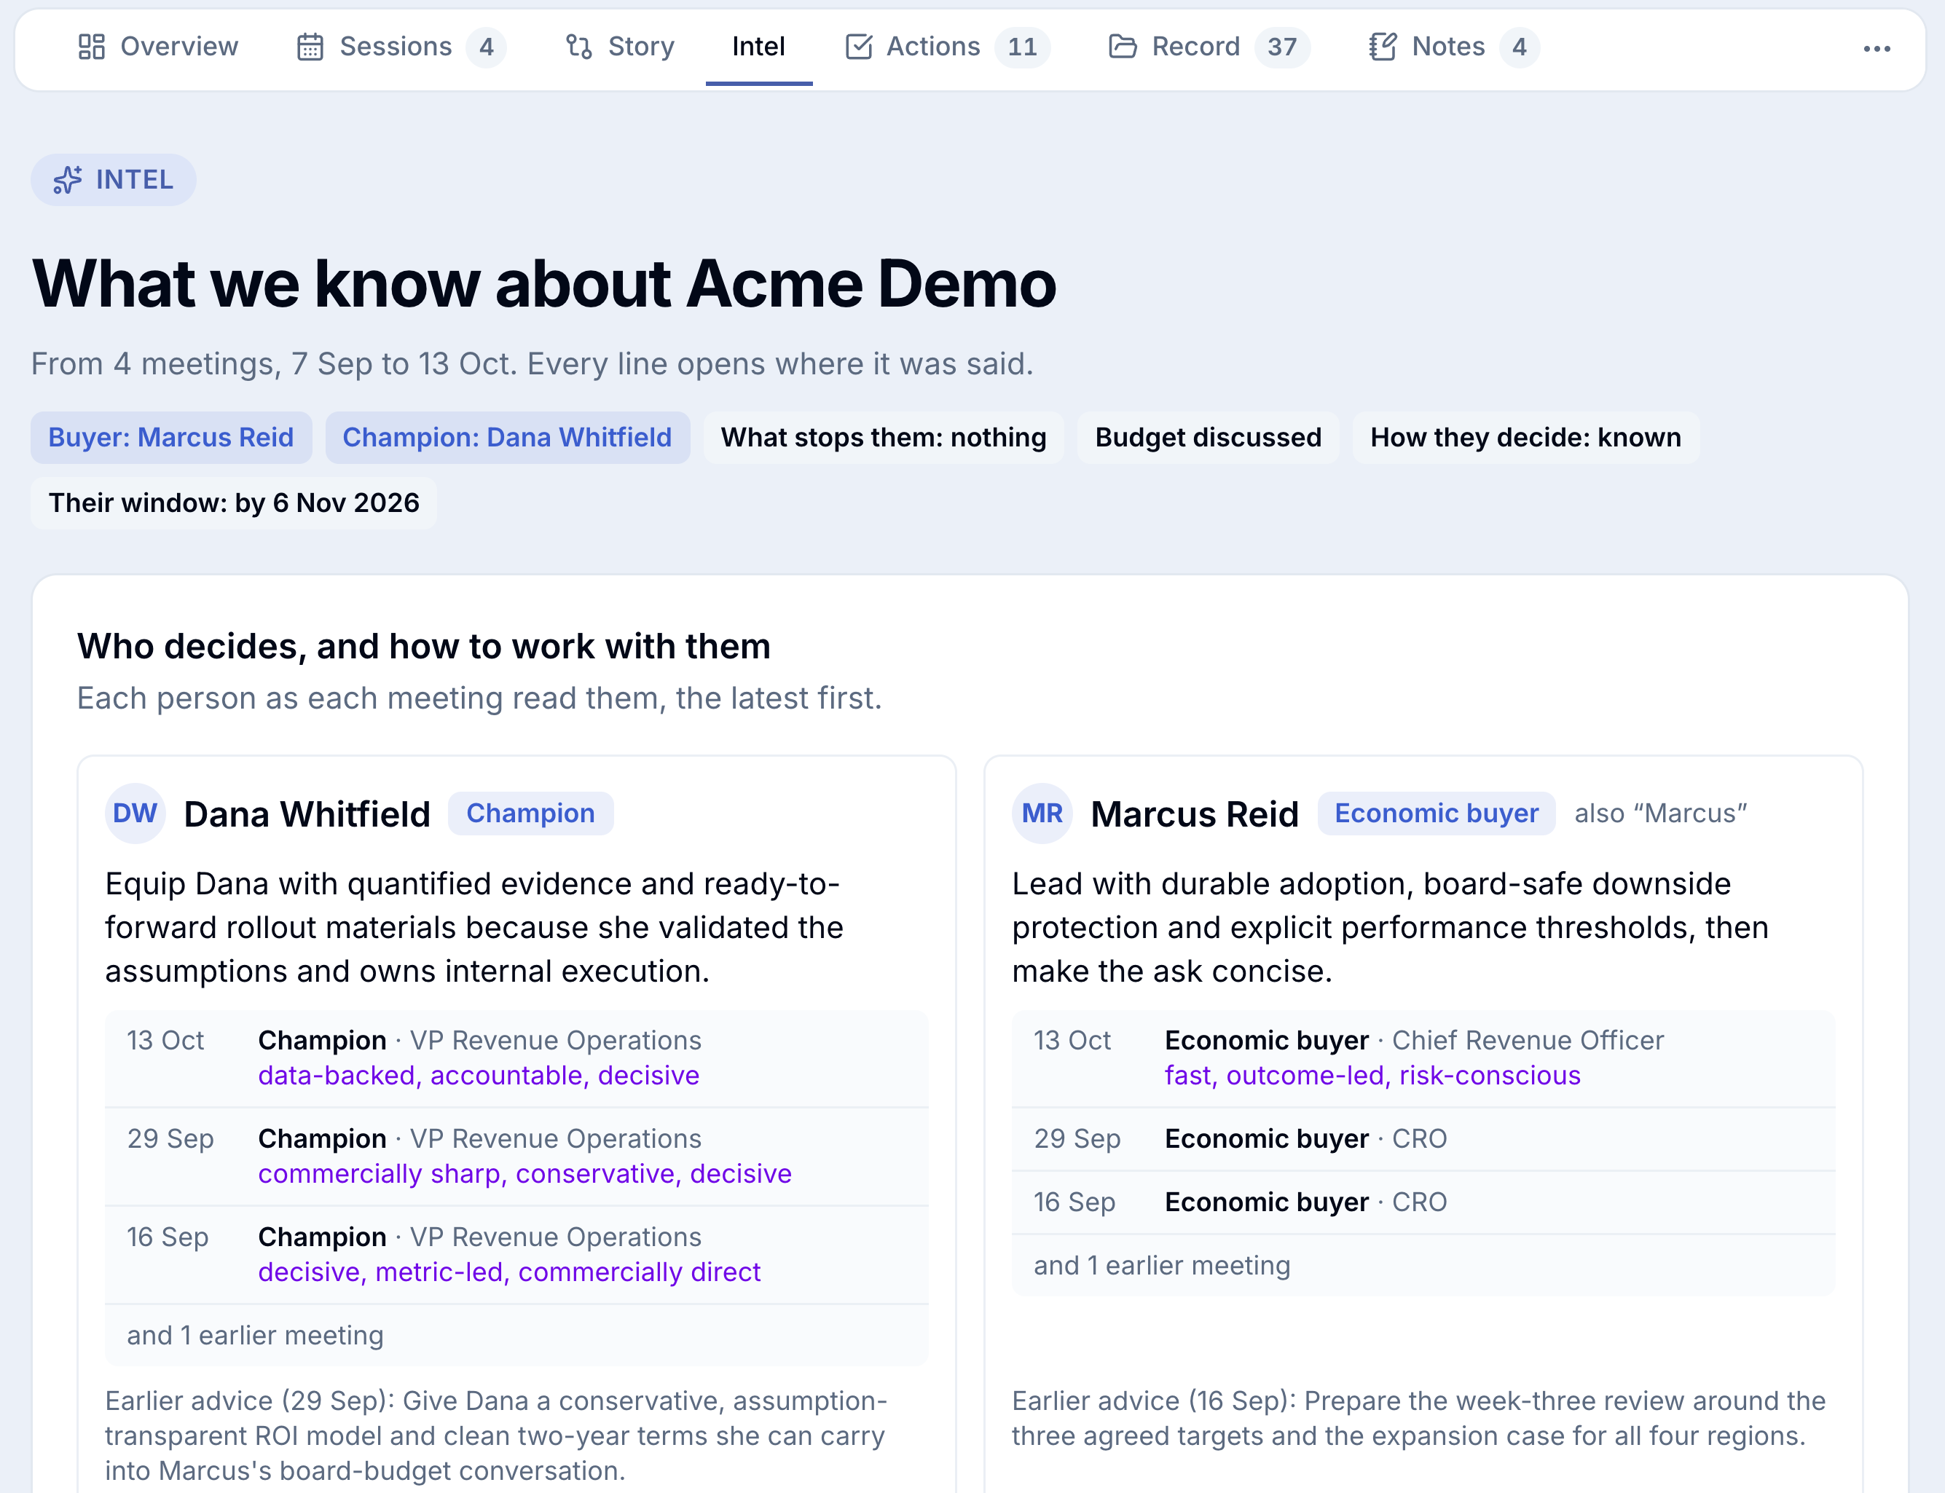The image size is (1945, 1493).
Task: Select the Intel tab
Action: [758, 46]
